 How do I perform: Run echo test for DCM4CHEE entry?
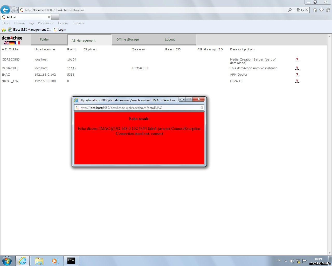[x=297, y=68]
